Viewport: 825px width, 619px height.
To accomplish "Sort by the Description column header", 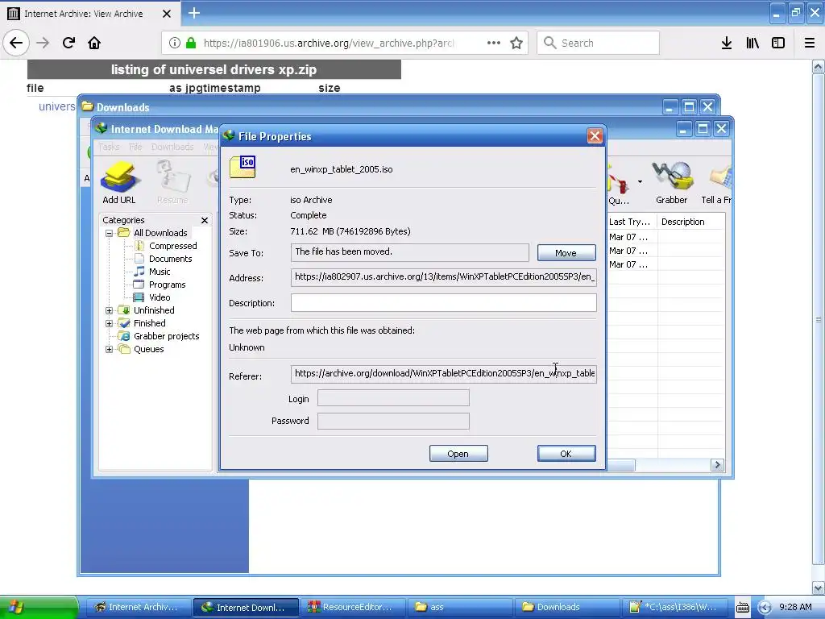I will click(x=690, y=222).
